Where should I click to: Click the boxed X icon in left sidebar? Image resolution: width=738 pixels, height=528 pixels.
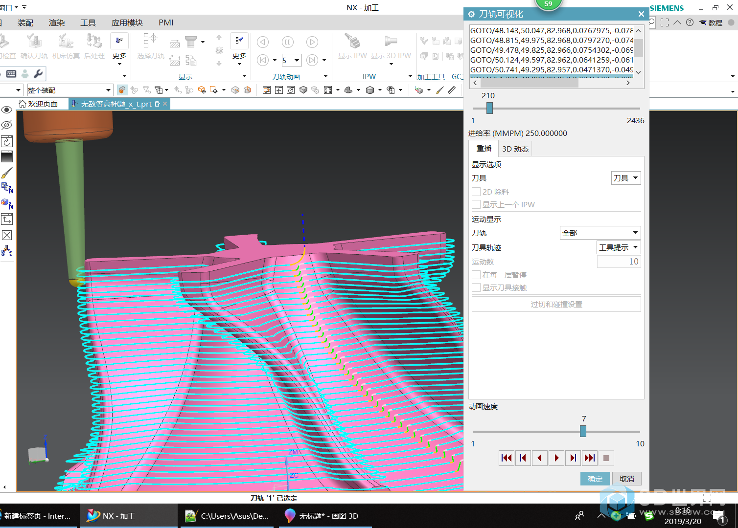(x=7, y=235)
